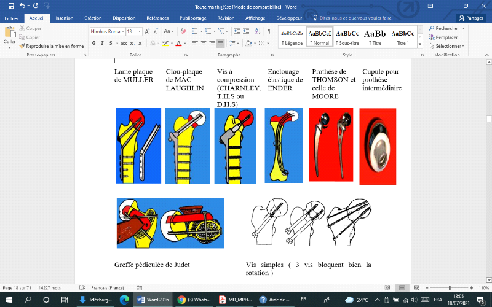Increase the font size
This screenshot has height=307, width=492.
click(147, 31)
